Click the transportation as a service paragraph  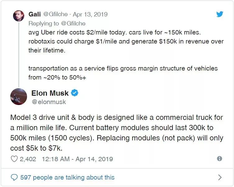click(123, 73)
